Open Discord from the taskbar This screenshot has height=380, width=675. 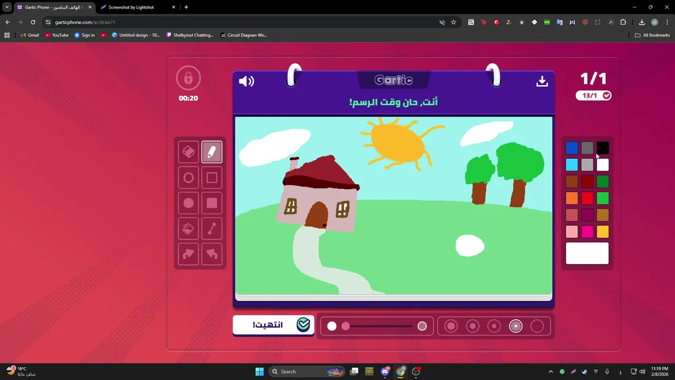pos(385,372)
